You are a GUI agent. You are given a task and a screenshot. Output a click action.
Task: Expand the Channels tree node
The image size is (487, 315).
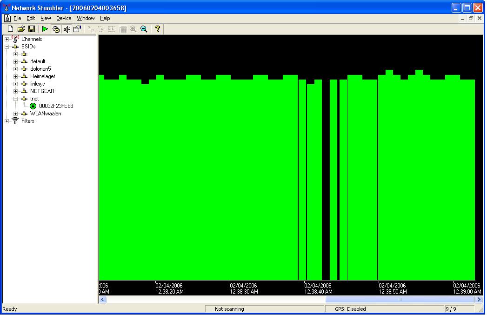[x=7, y=39]
